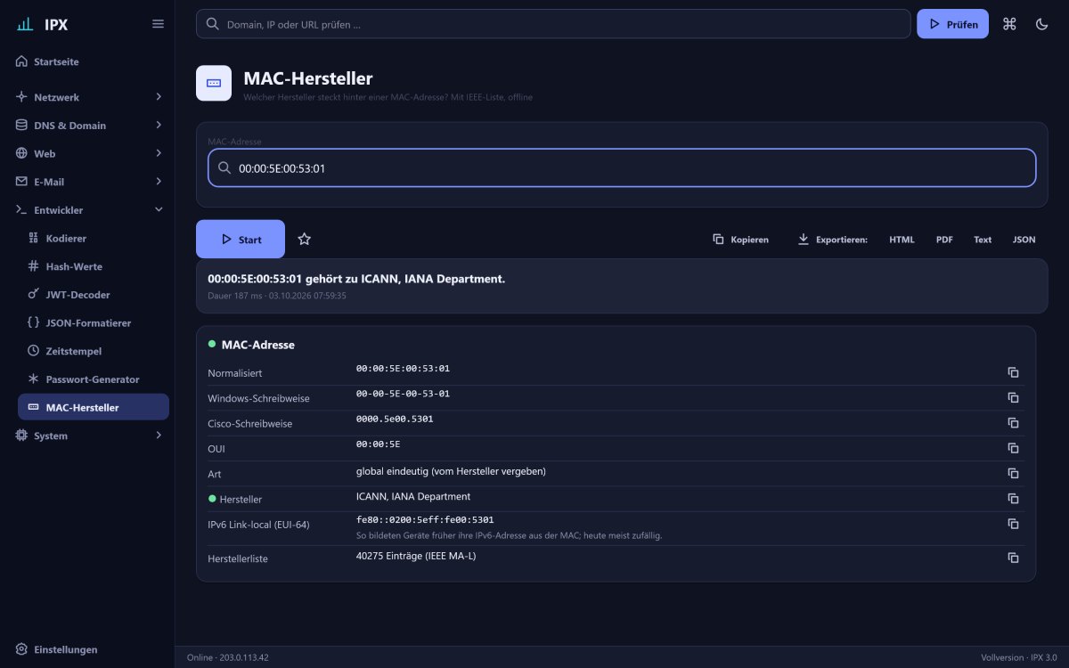Collapse the Entwickler section chevron

159,209
